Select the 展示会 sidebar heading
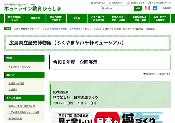 pos(24,75)
